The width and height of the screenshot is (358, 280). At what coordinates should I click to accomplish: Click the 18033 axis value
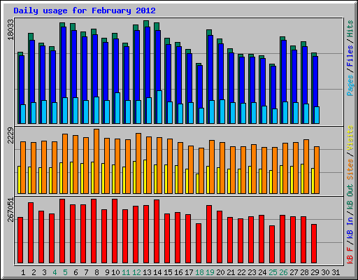tap(10, 29)
